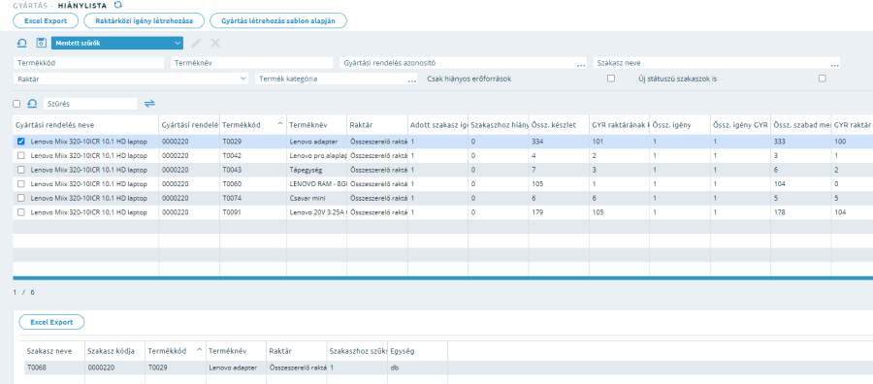
Task: Click the top Excel Export button
Action: [46, 20]
